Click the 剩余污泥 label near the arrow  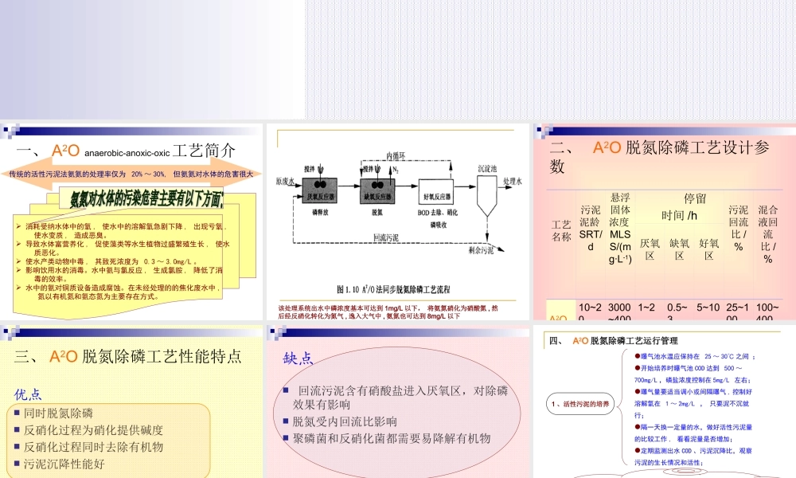481,250
